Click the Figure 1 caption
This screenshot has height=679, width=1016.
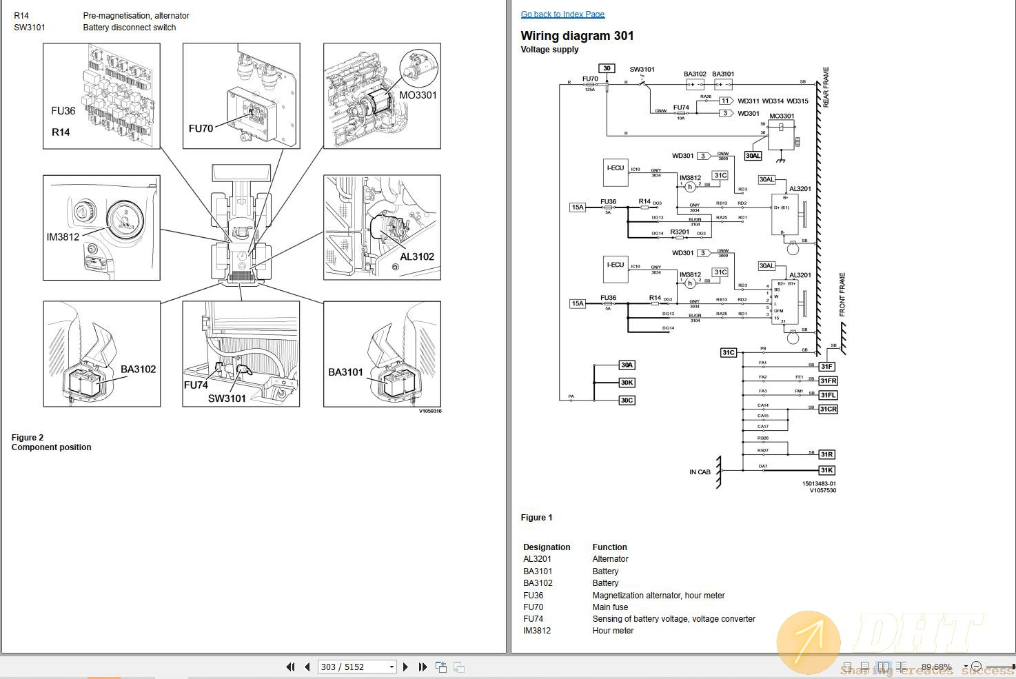pos(536,518)
